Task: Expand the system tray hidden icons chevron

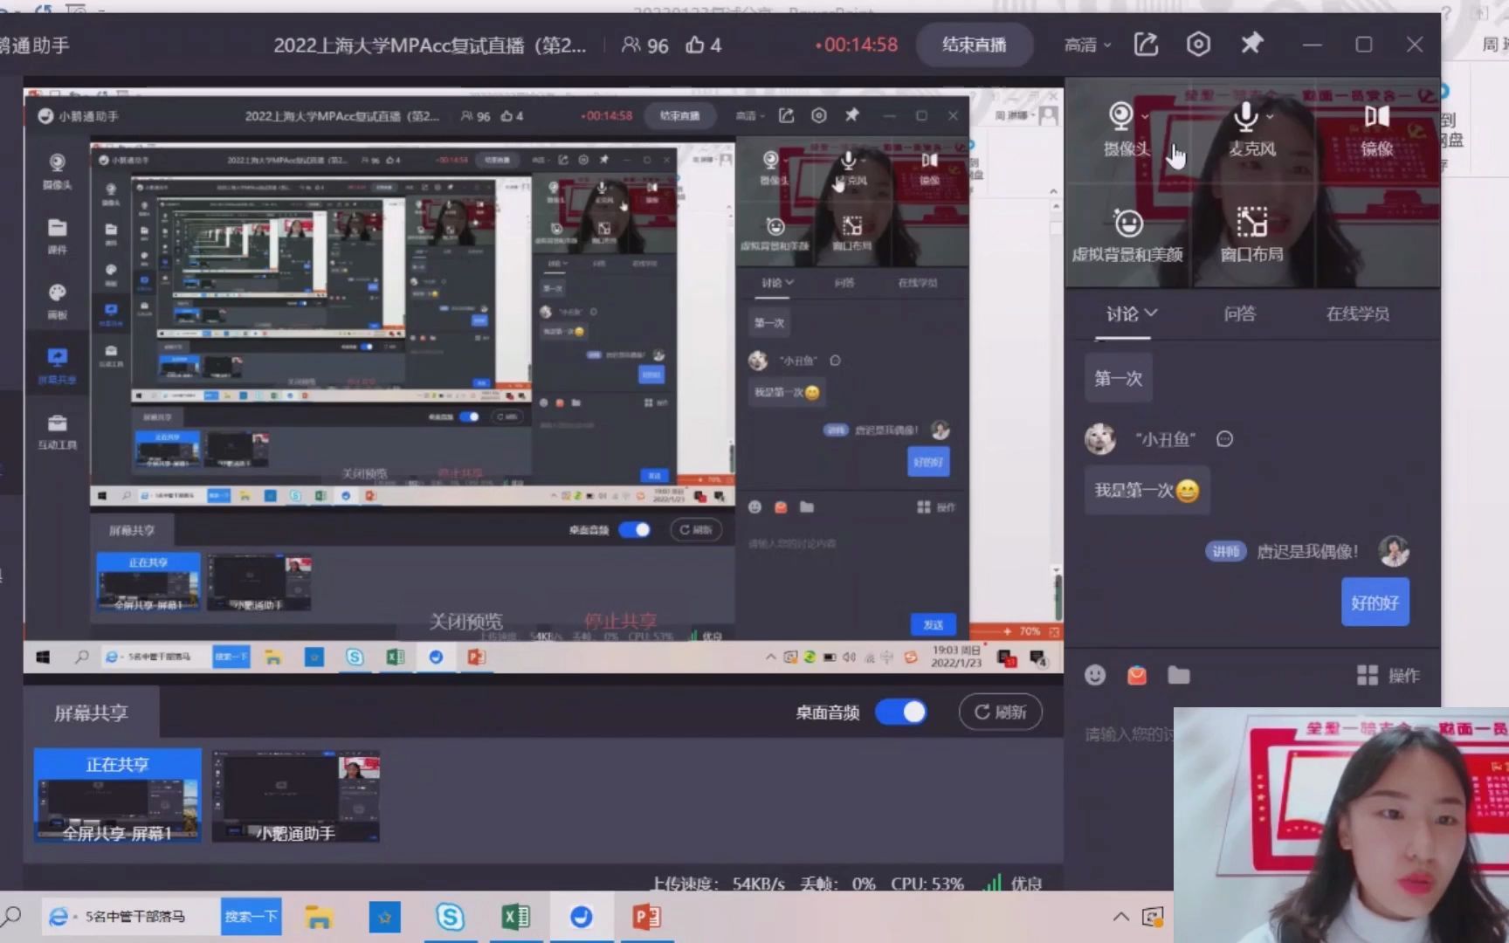Action: click(1121, 916)
